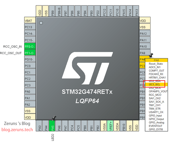Click the pushpin icon on pin PA5
This screenshot has width=175, height=142.
coord(53,117)
